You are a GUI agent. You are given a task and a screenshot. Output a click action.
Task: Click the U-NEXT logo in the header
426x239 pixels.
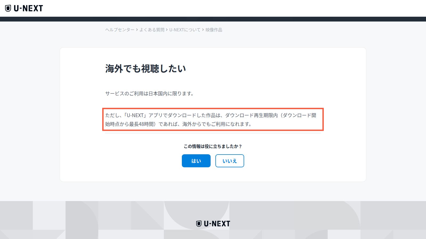tap(24, 8)
